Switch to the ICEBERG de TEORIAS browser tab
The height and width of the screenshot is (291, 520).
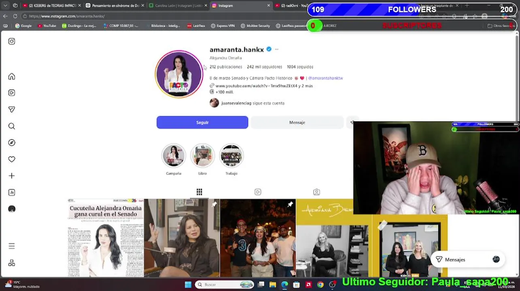pyautogui.click(x=52, y=6)
